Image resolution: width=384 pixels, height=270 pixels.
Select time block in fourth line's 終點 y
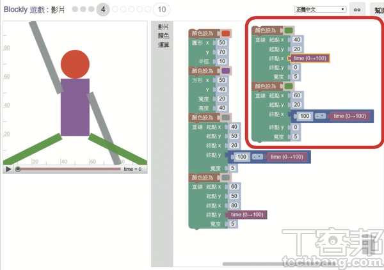coord(247,215)
